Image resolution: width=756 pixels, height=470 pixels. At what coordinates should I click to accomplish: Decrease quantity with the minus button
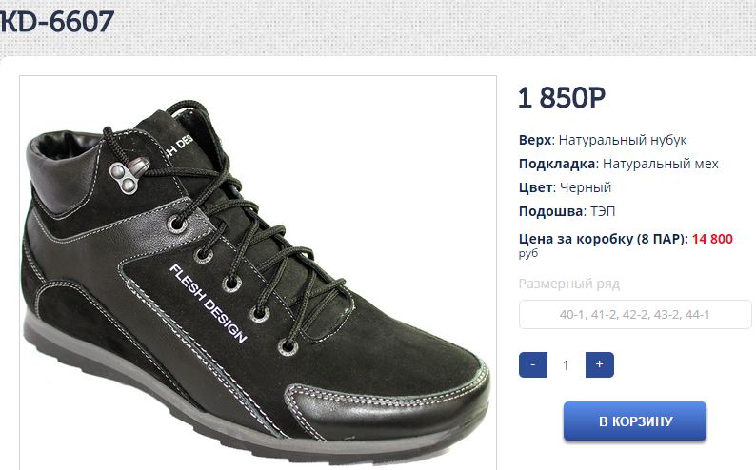click(x=533, y=364)
